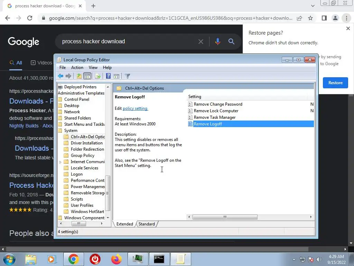This screenshot has width=354, height=266.
Task: Select Desktop folder in tree
Action: tap(72, 106)
